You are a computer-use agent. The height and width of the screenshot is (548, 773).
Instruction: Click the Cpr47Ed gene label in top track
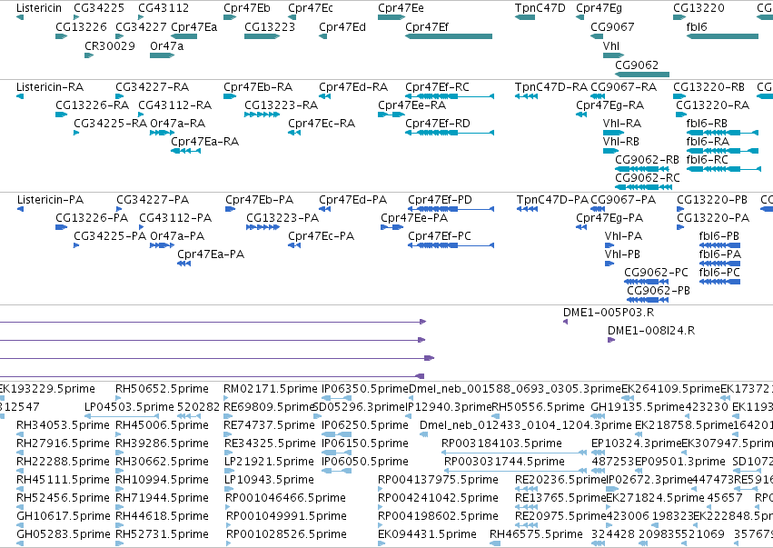[342, 26]
